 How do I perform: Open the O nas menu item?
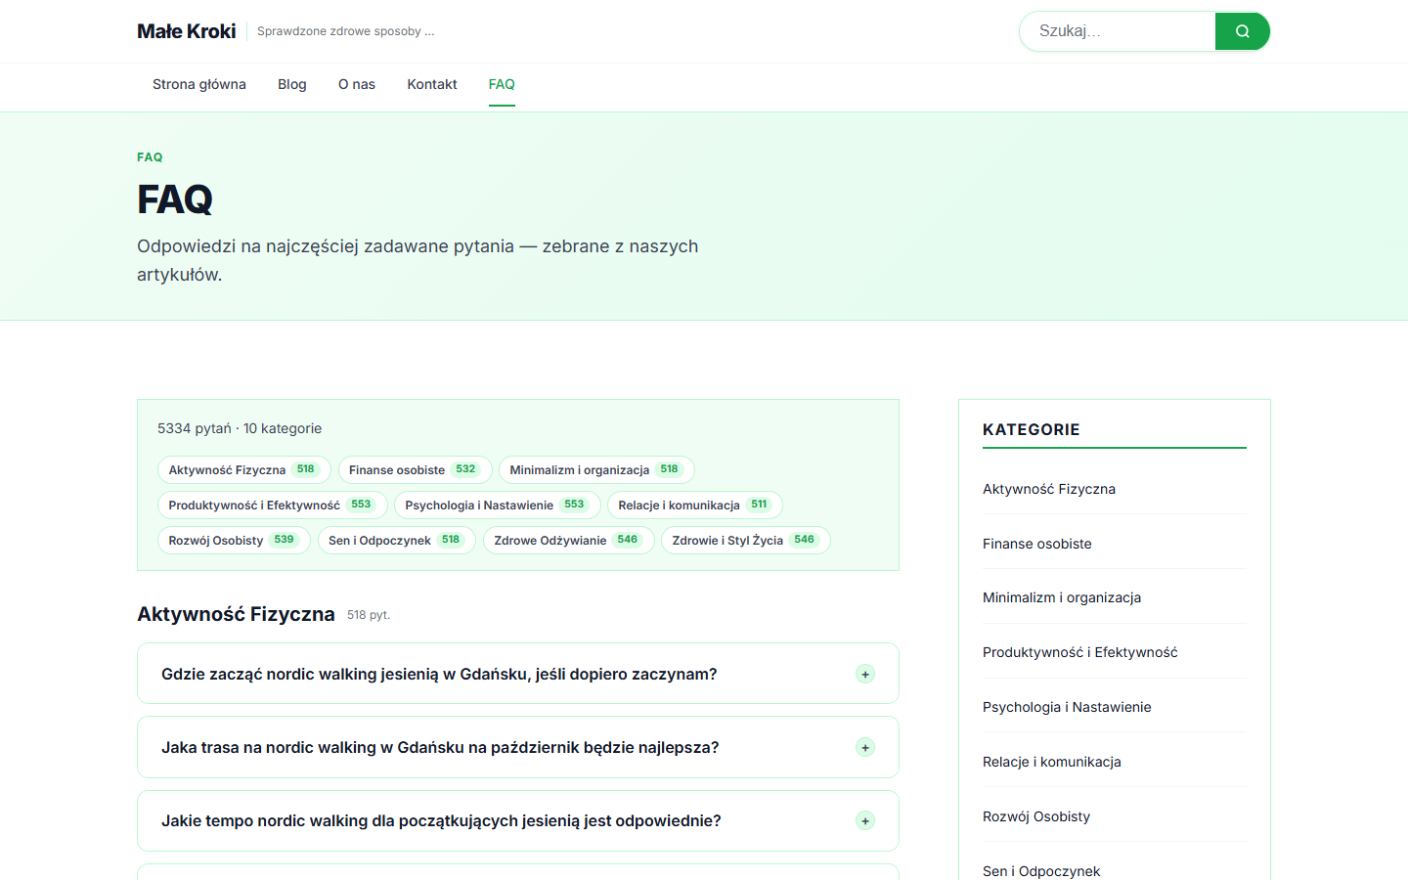click(x=357, y=84)
